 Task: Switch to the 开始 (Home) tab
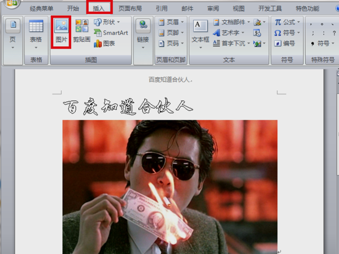[73, 8]
